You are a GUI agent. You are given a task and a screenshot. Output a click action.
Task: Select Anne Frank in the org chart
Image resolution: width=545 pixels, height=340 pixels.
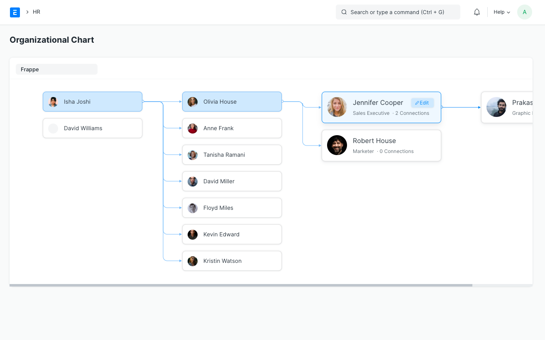(232, 128)
